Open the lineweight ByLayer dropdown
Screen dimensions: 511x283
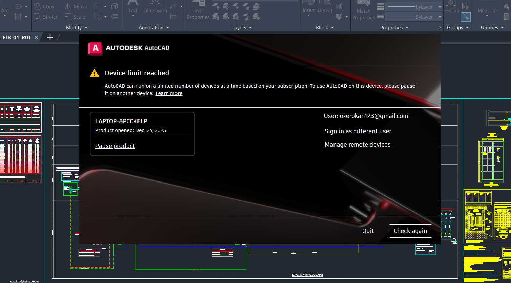click(x=414, y=7)
